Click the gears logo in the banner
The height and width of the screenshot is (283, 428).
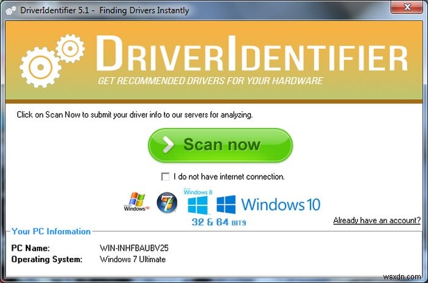coord(52,61)
